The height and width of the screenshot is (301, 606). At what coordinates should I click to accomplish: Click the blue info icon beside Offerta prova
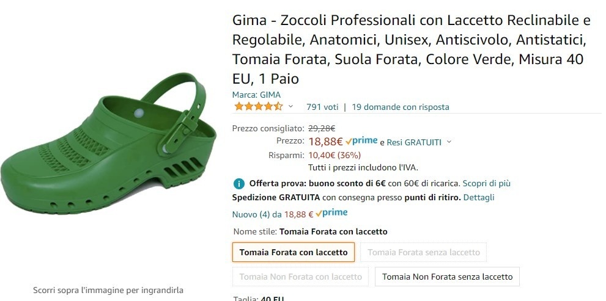click(239, 184)
